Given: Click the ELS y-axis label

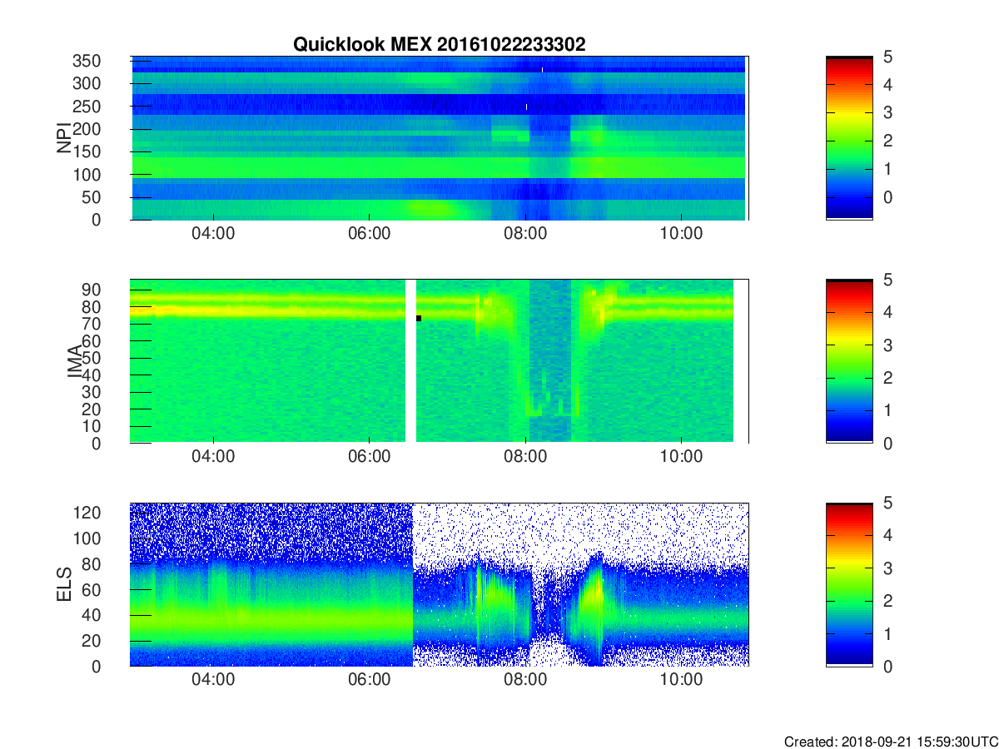Looking at the screenshot, I should tap(64, 584).
